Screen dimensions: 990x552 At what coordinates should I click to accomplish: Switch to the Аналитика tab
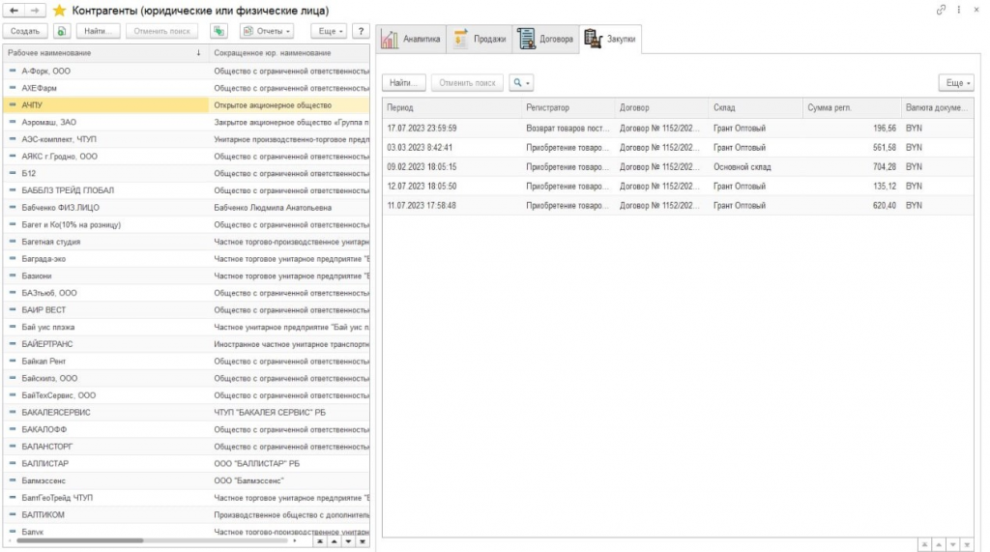point(412,40)
